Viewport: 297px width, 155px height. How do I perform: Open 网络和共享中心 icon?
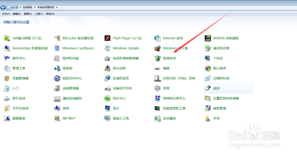tap(157, 98)
